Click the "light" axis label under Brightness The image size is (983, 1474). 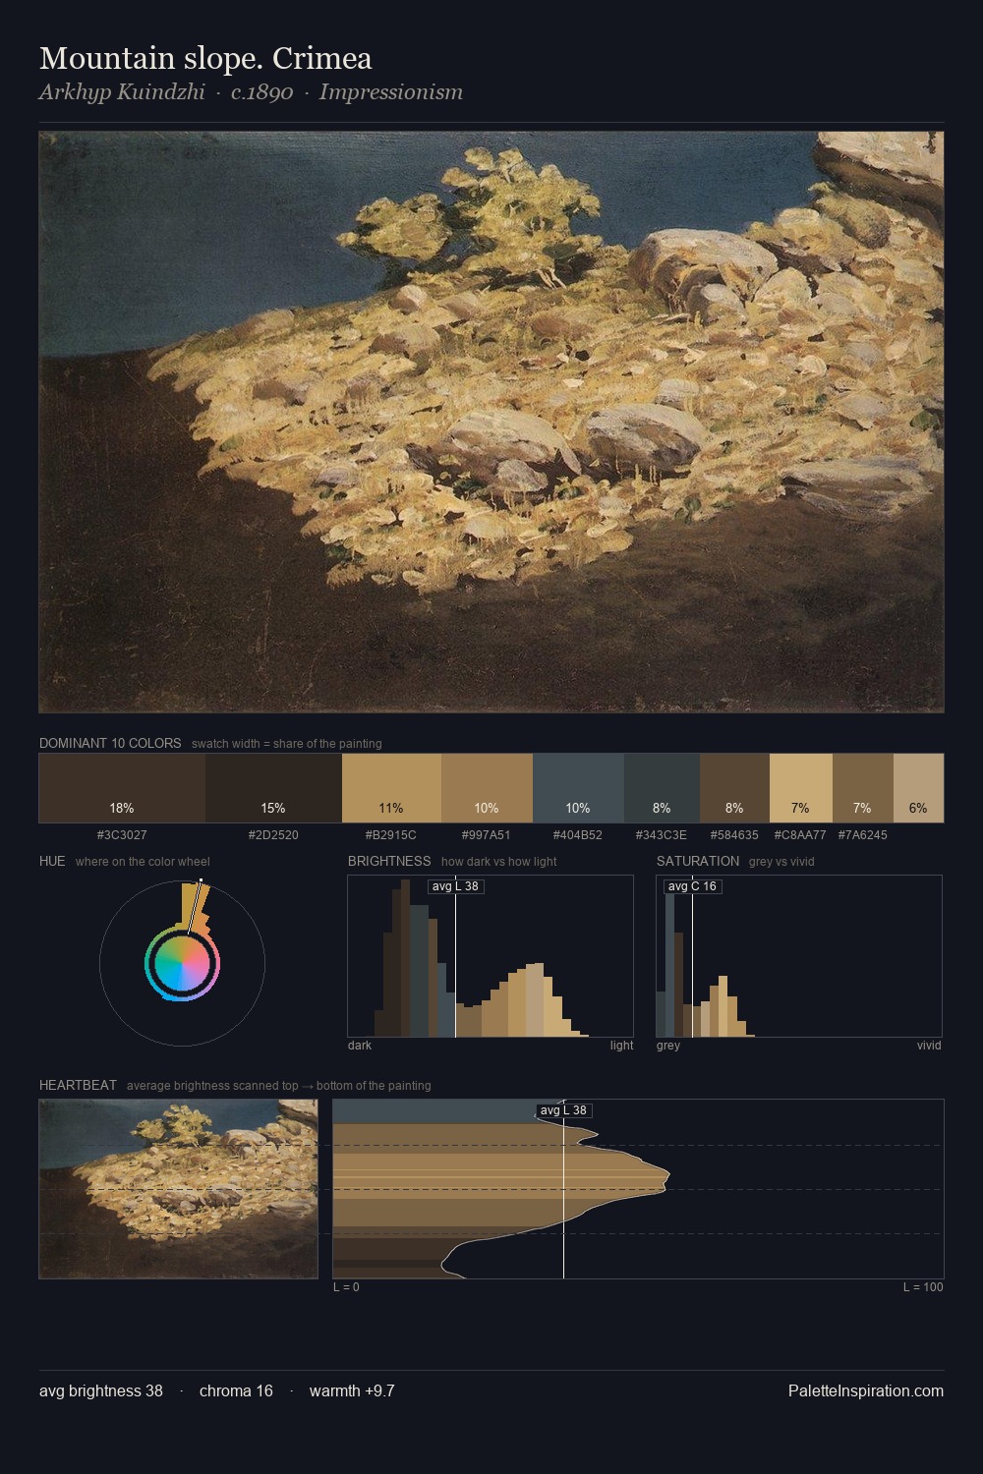click(621, 1046)
